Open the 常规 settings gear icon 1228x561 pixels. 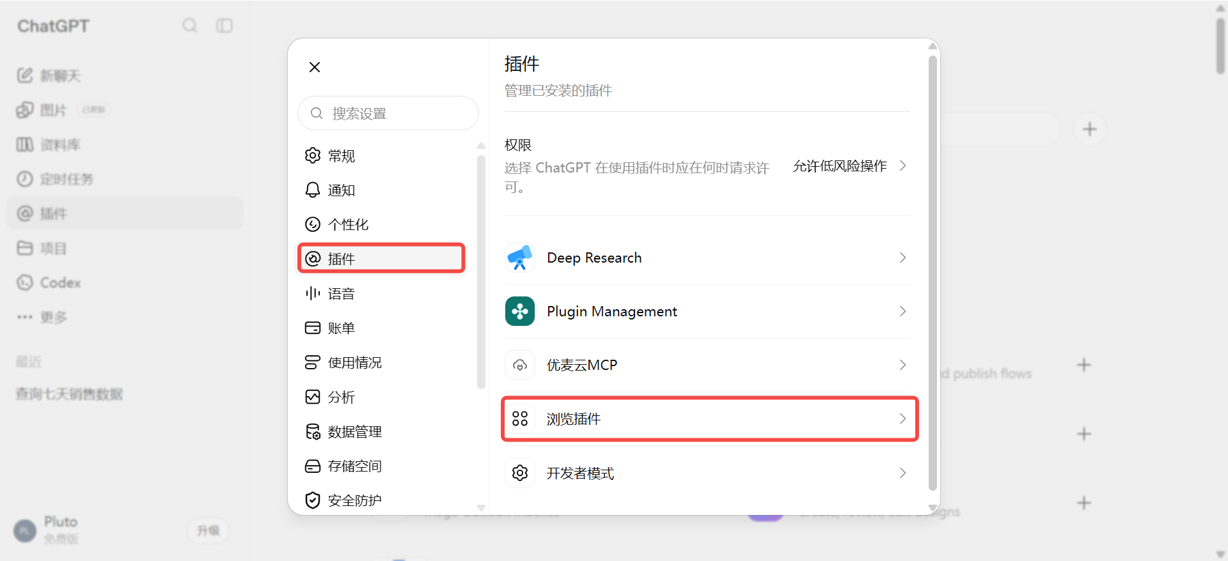313,155
